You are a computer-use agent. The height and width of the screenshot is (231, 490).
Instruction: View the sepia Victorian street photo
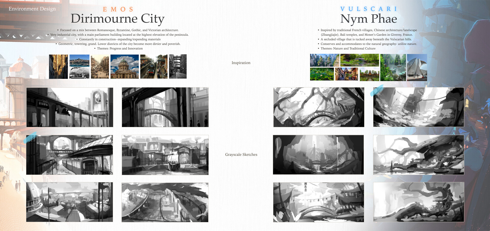(100, 67)
